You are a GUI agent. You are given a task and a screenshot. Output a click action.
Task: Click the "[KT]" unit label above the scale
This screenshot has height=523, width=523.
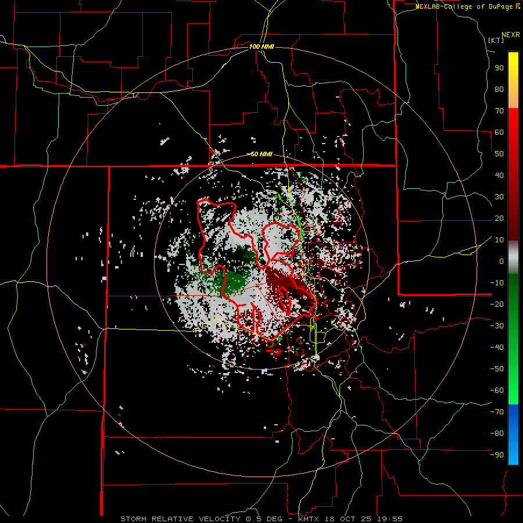pos(496,40)
